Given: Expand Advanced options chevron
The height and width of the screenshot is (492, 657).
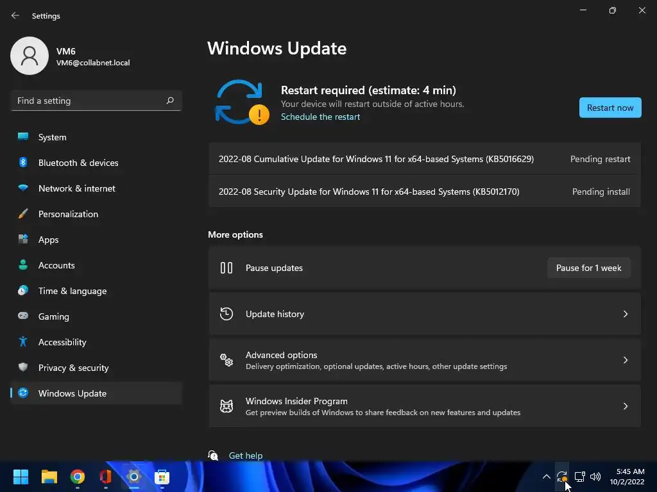Looking at the screenshot, I should click(x=625, y=360).
